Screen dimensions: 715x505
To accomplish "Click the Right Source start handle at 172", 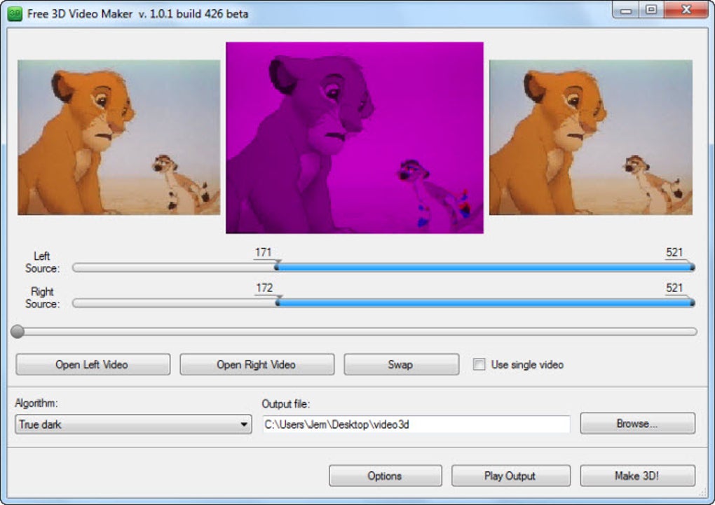I will [278, 303].
